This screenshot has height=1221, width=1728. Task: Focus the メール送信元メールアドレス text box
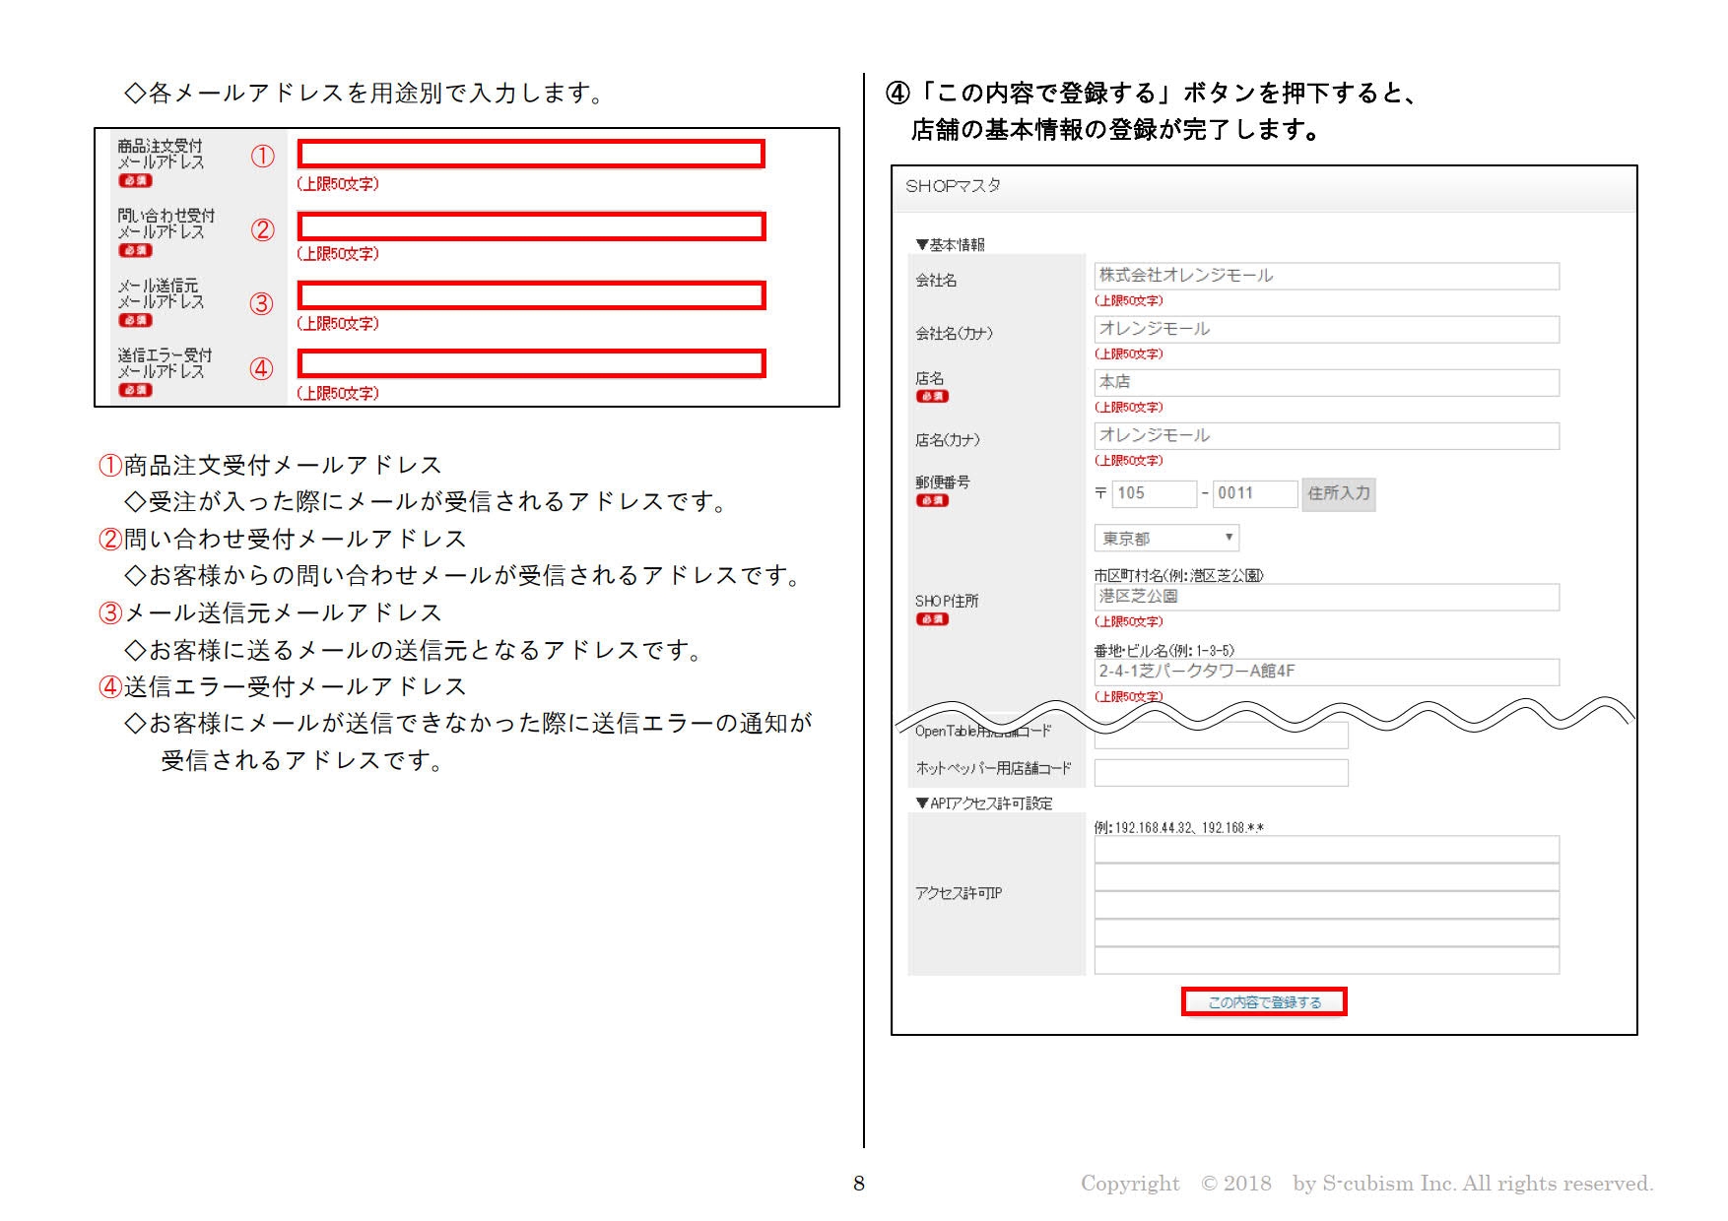(x=531, y=295)
